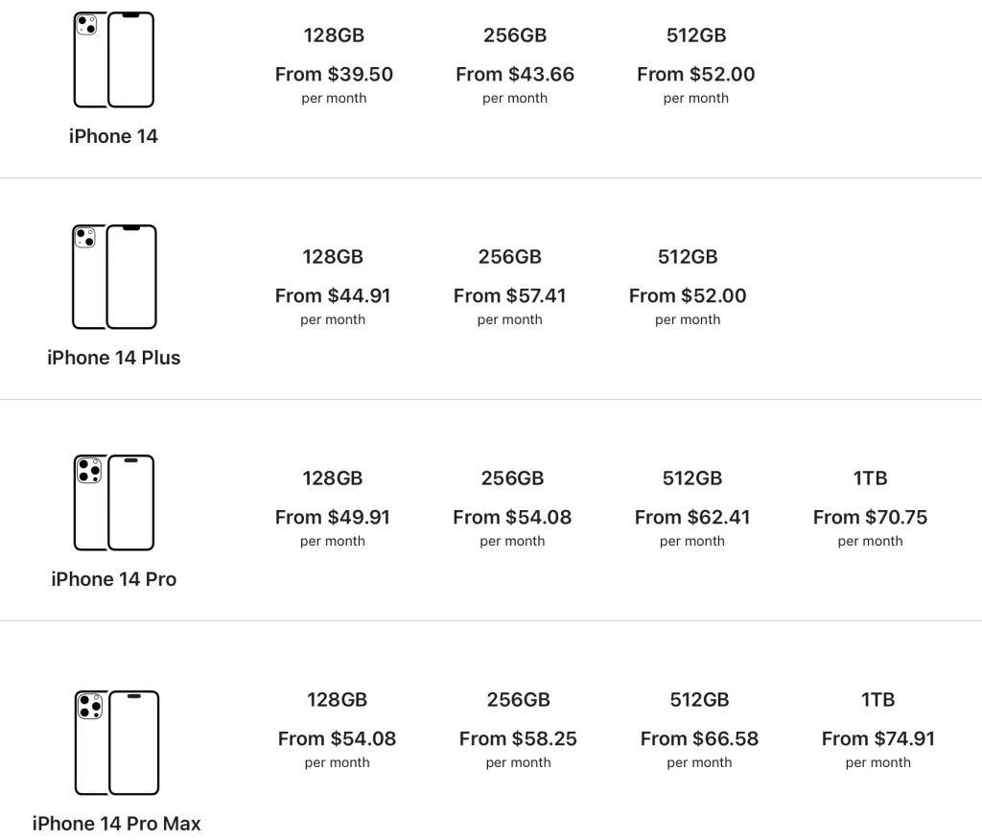The height and width of the screenshot is (840, 982).
Task: Select iPhone 14 Pro 128GB at $49.91
Action: tap(333, 508)
